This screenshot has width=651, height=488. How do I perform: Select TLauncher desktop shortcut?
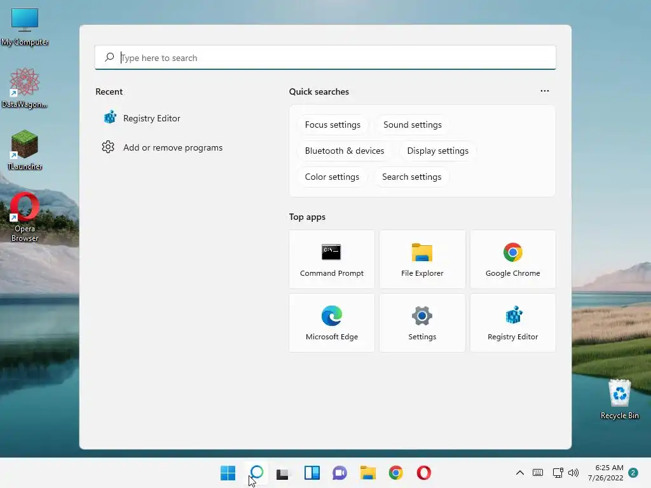(x=25, y=150)
